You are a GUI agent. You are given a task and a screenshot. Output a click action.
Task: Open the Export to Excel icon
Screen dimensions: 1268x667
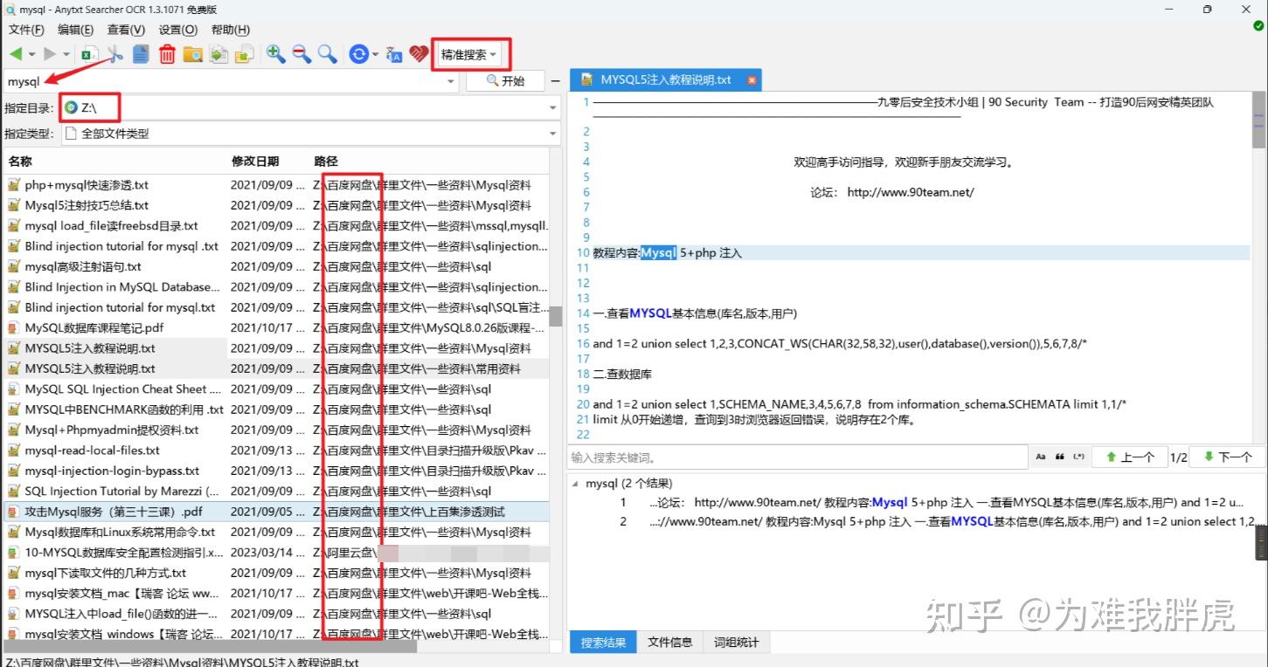[88, 53]
